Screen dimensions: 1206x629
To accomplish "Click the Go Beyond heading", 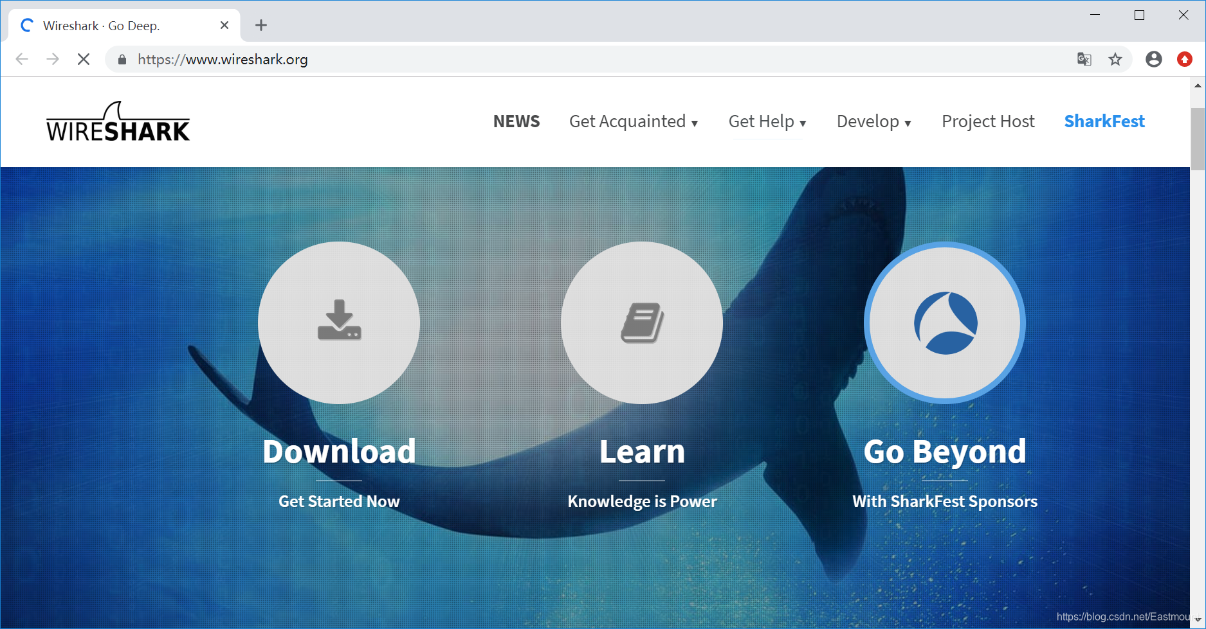I will (945, 452).
